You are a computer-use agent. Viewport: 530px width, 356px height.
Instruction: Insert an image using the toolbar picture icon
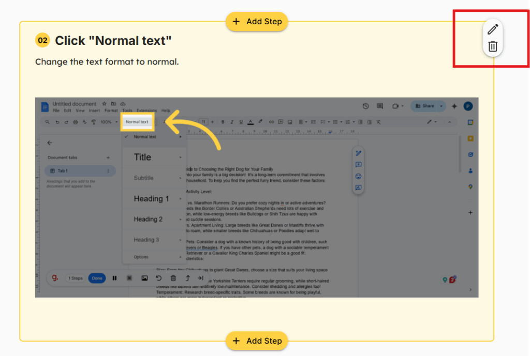(x=290, y=122)
